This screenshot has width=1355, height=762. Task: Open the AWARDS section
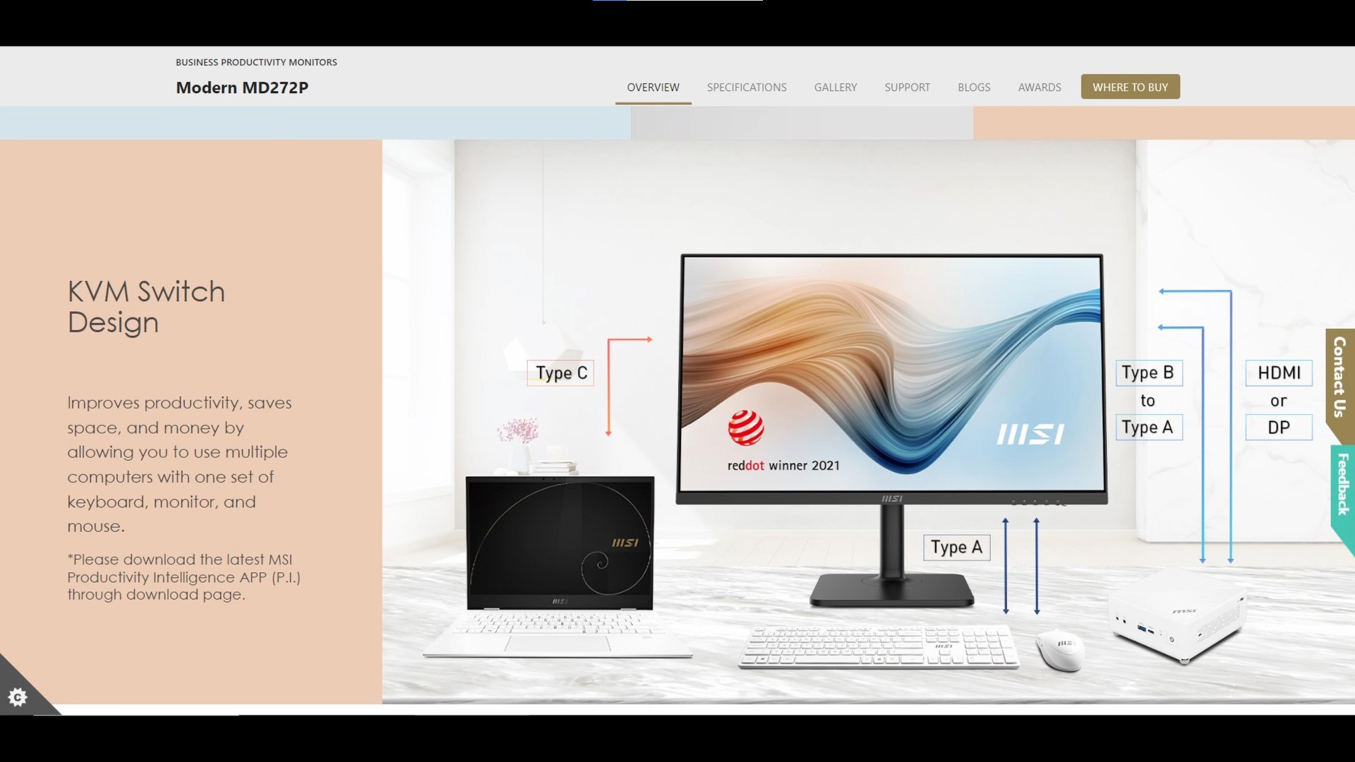1040,87
